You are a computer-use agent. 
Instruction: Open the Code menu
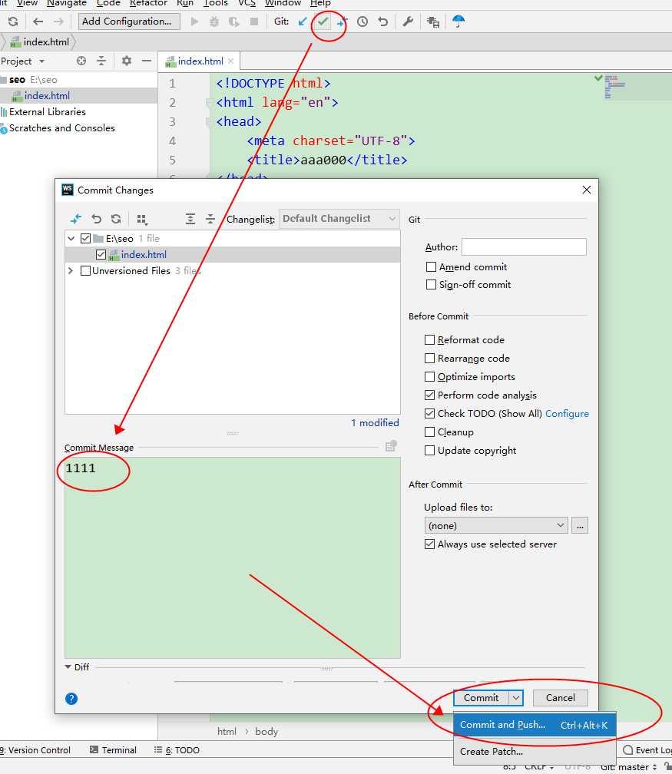click(108, 3)
